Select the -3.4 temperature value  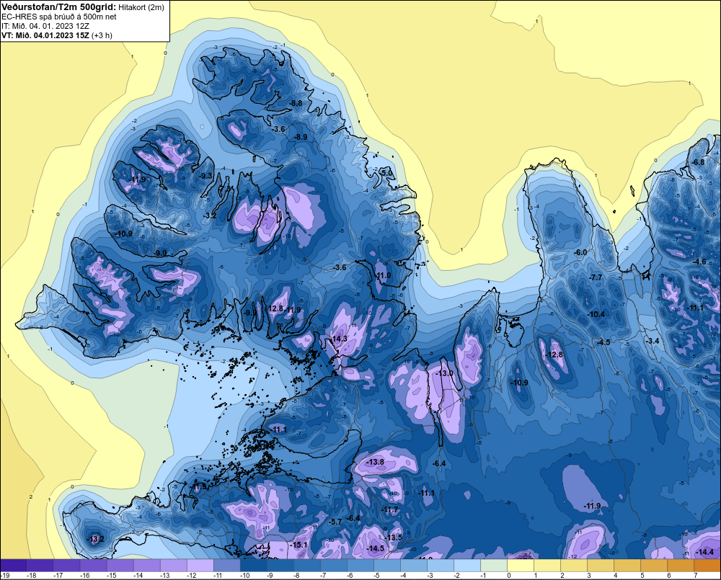(653, 341)
